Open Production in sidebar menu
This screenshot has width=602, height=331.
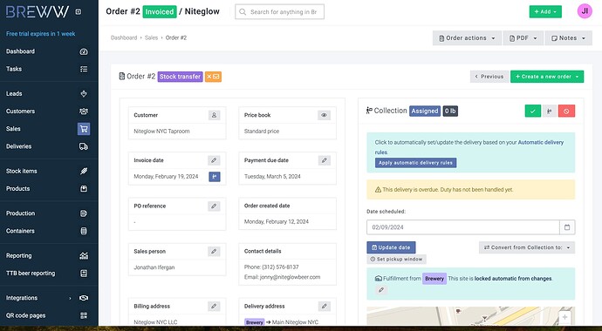(20, 213)
